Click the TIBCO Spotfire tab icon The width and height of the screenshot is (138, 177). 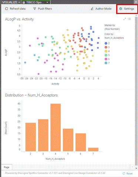pyautogui.click(x=24, y=2)
